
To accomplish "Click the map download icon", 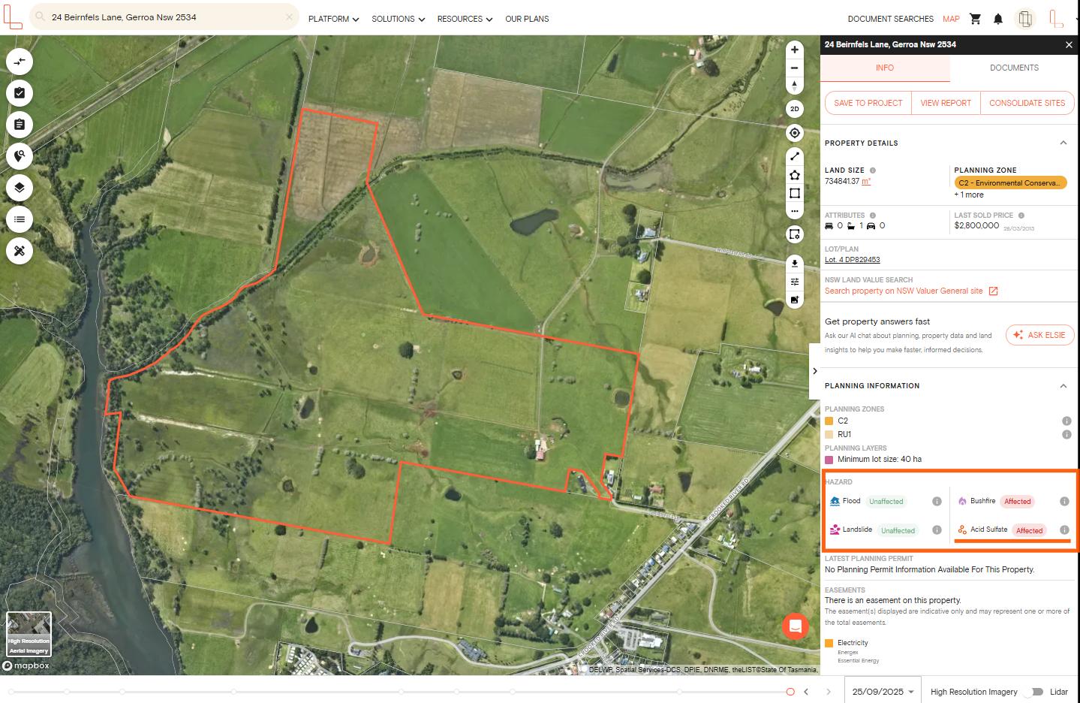I will tap(794, 264).
